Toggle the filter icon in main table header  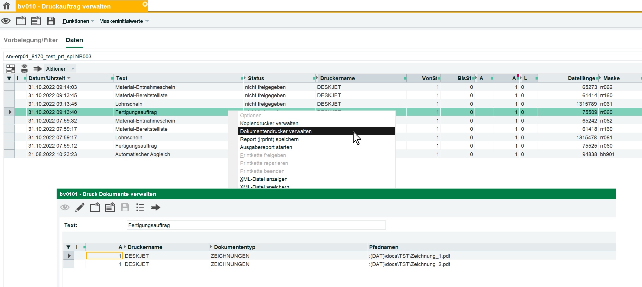pyautogui.click(x=9, y=78)
